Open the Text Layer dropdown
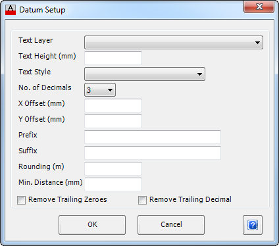The height and width of the screenshot is (246, 279). [174, 43]
